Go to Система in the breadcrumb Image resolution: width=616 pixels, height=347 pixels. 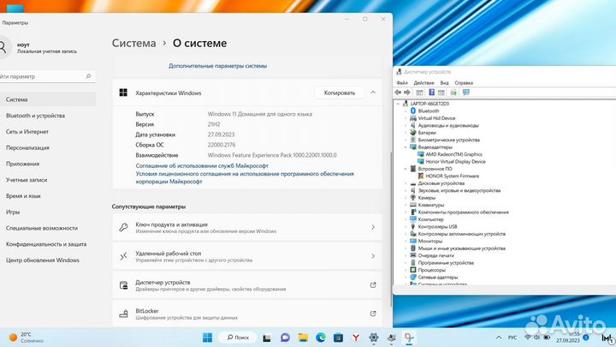point(134,44)
